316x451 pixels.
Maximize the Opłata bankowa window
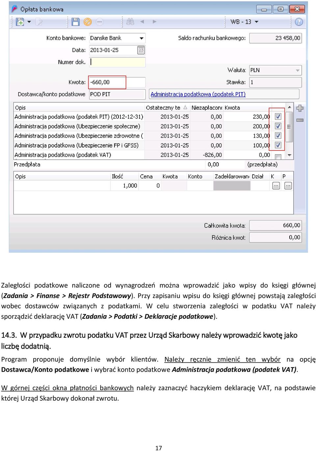tap(280, 9)
